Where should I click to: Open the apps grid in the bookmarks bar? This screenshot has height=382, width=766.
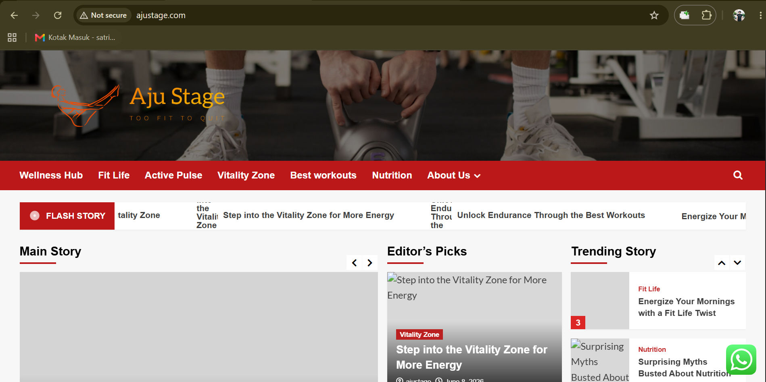12,37
